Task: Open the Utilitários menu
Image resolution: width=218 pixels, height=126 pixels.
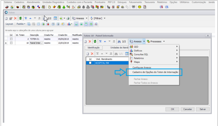Action: (x=185, y=2)
